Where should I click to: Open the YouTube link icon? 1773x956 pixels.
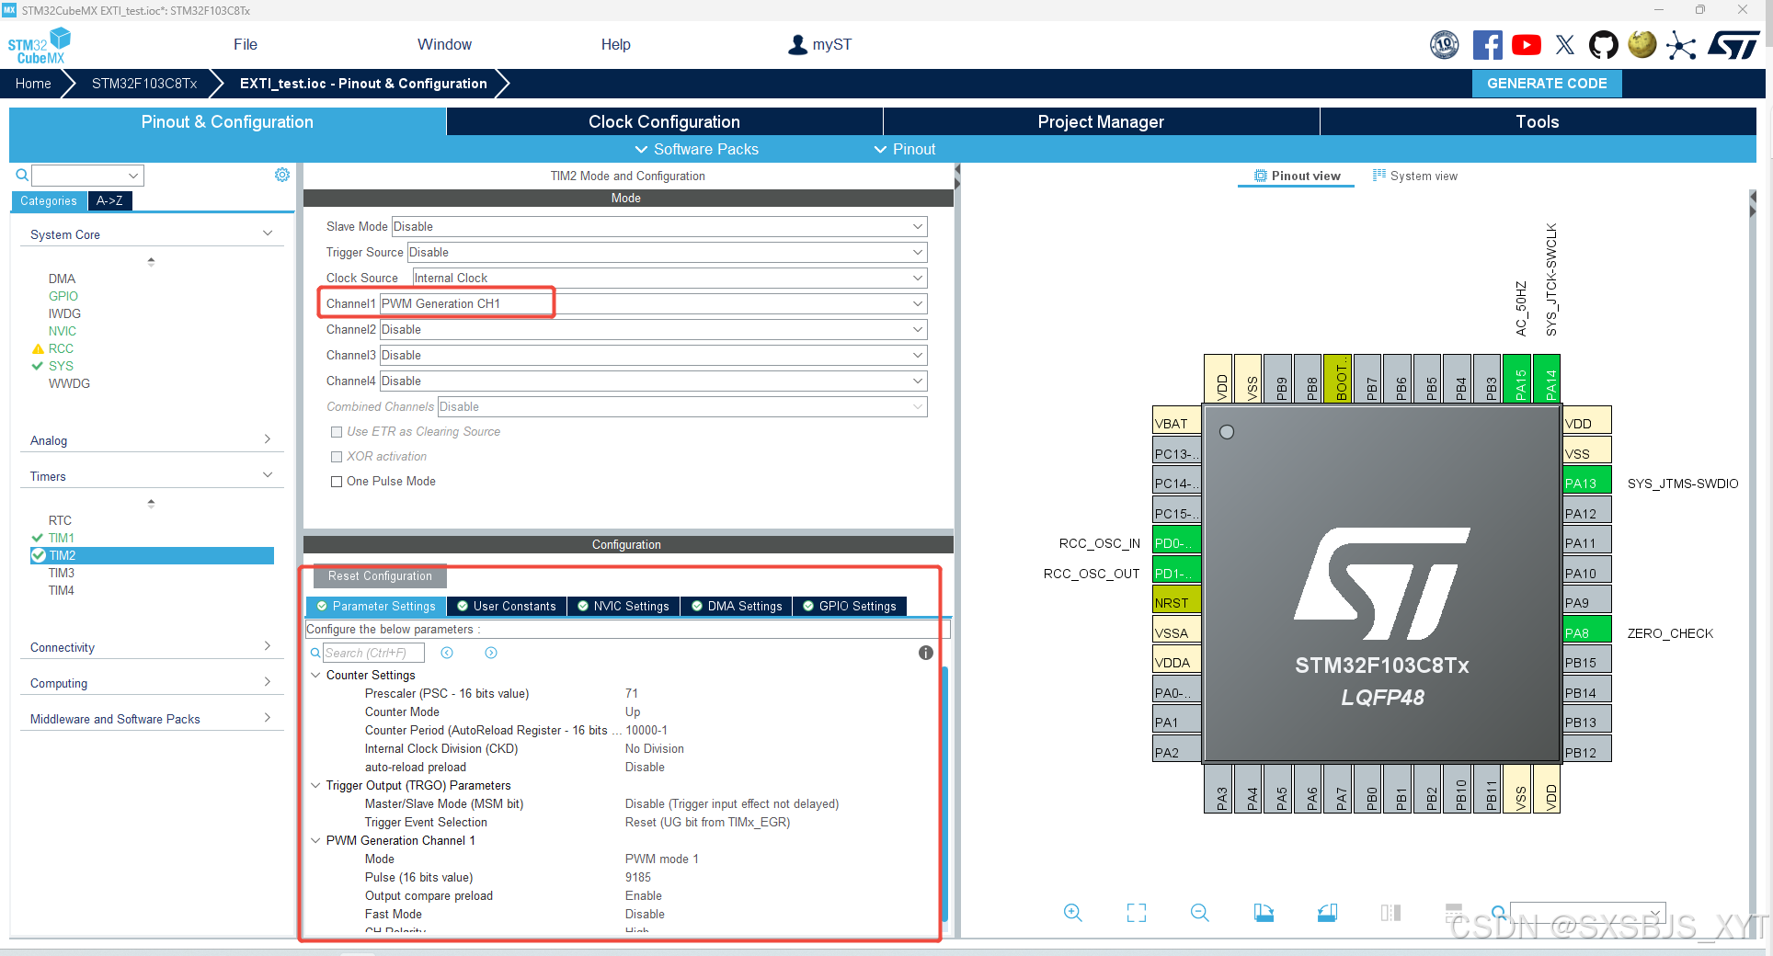coord(1527,45)
